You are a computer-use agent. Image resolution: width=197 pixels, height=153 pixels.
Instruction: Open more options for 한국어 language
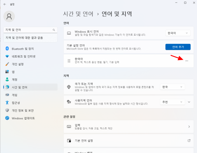pyautogui.click(x=187, y=61)
